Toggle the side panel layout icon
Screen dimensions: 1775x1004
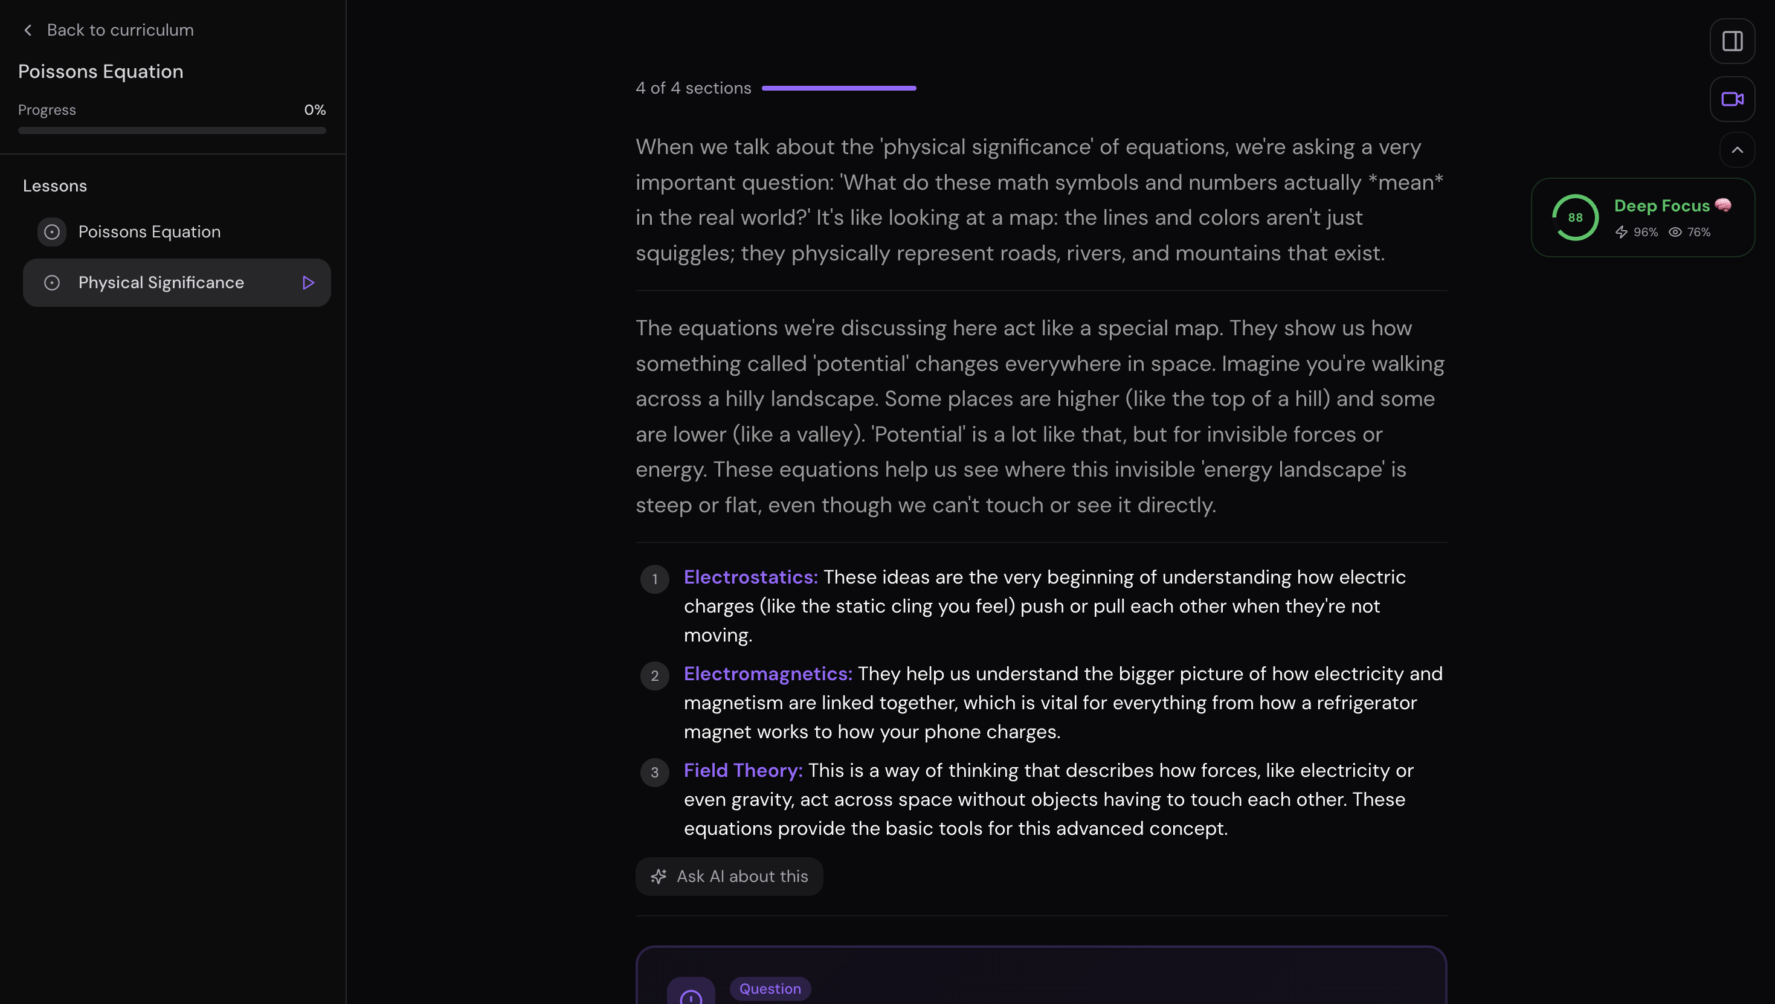tap(1732, 41)
